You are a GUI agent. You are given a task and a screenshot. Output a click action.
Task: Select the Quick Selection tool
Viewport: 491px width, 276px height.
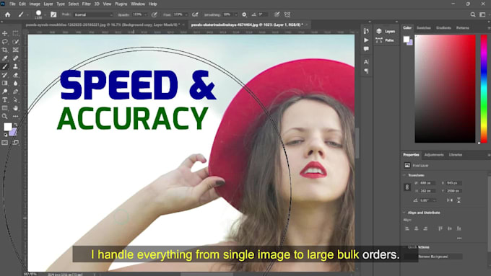tap(15, 42)
